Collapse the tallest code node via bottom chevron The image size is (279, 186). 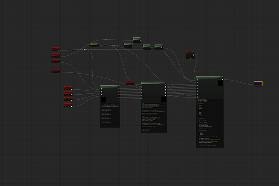coord(210,148)
